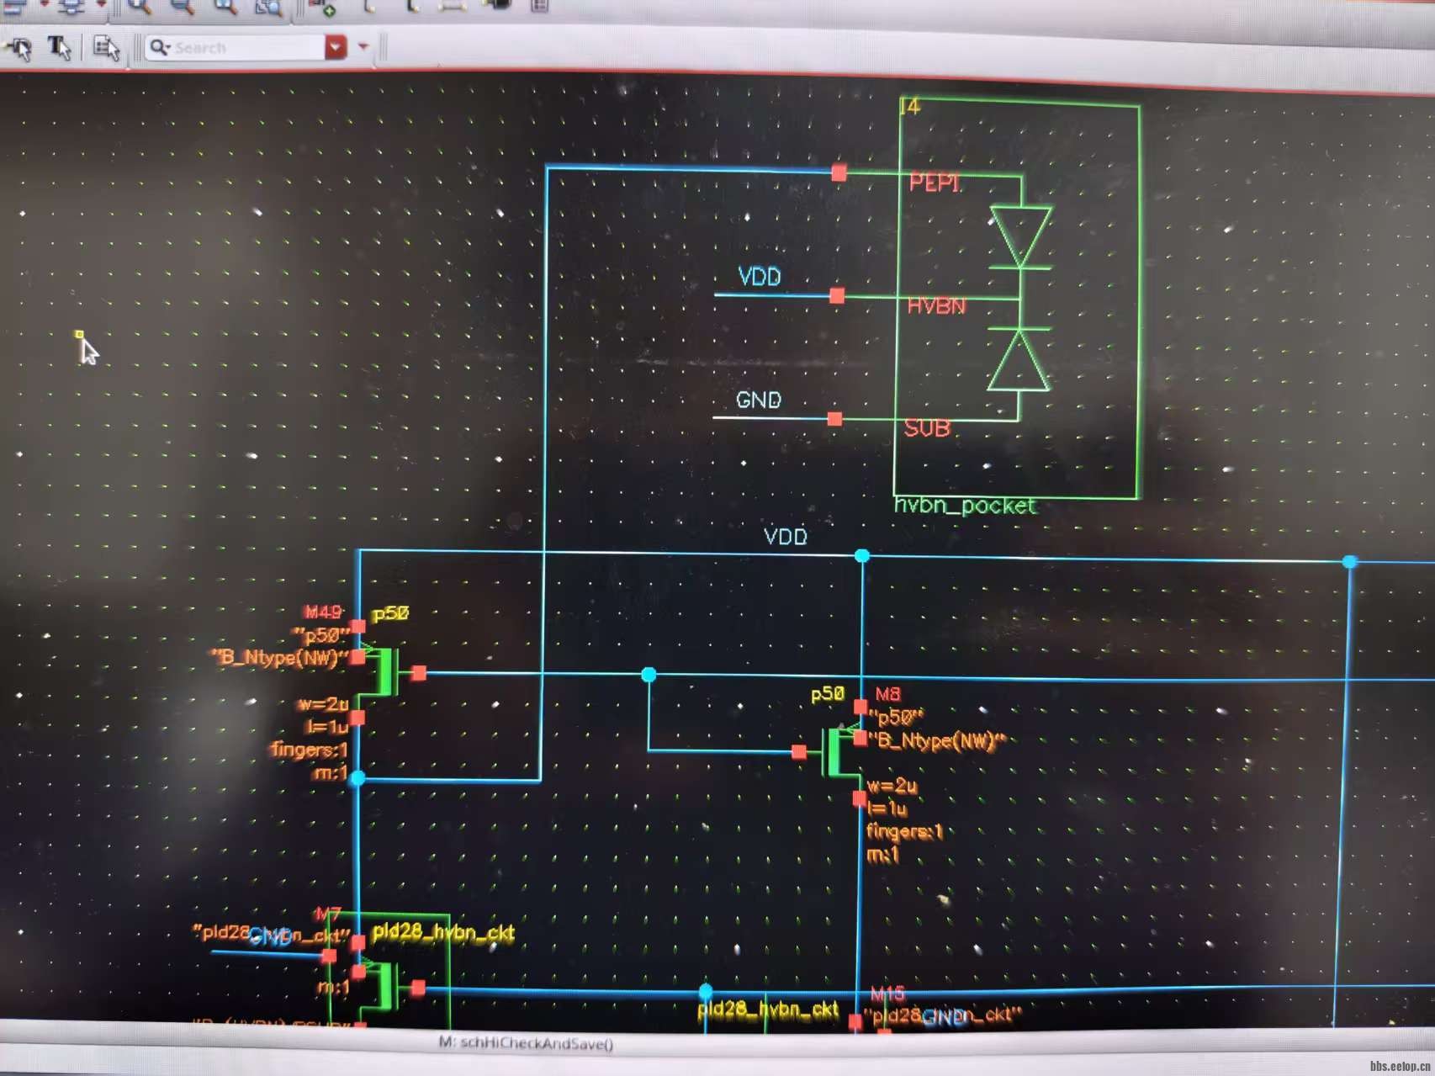
Task: Click the create instance icon with green plus
Action: [x=322, y=8]
